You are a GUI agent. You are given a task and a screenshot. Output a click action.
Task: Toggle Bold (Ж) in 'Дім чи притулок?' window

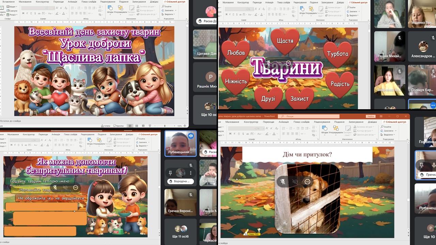[230, 134]
